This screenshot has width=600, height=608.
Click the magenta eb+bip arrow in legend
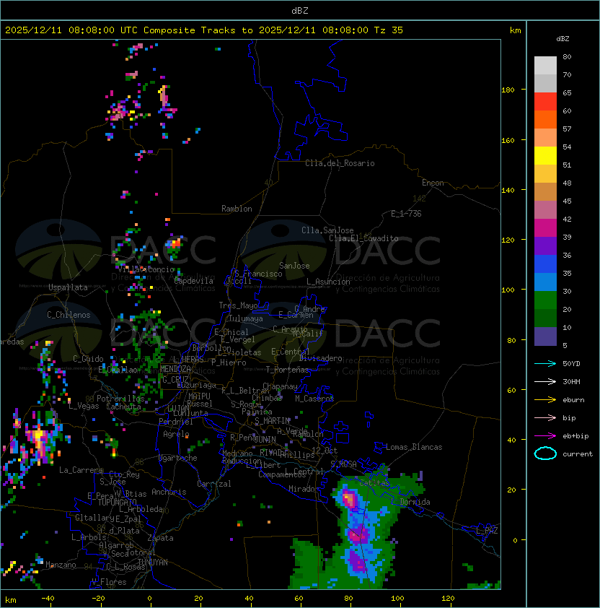click(545, 436)
